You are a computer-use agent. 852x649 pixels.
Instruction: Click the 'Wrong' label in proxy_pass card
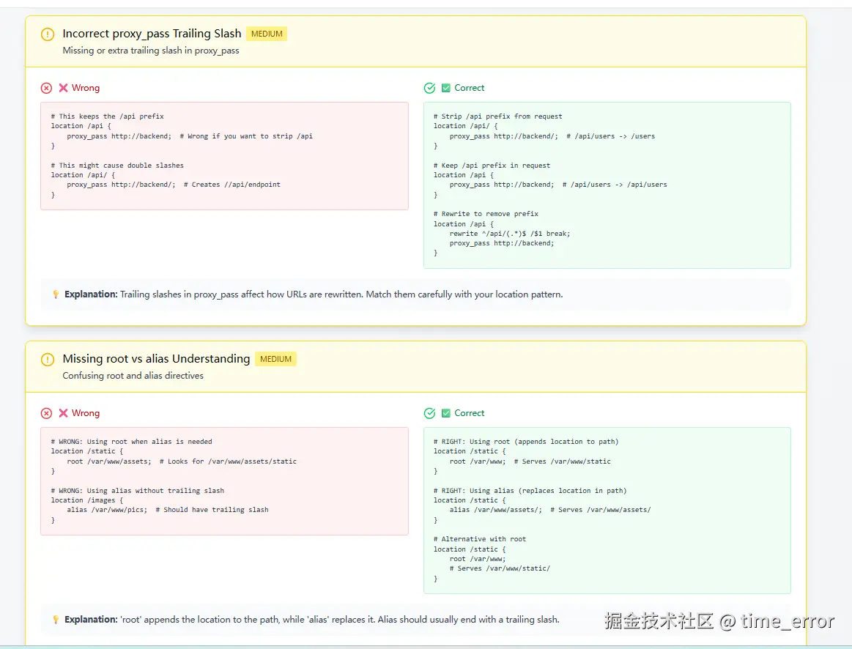pos(86,88)
